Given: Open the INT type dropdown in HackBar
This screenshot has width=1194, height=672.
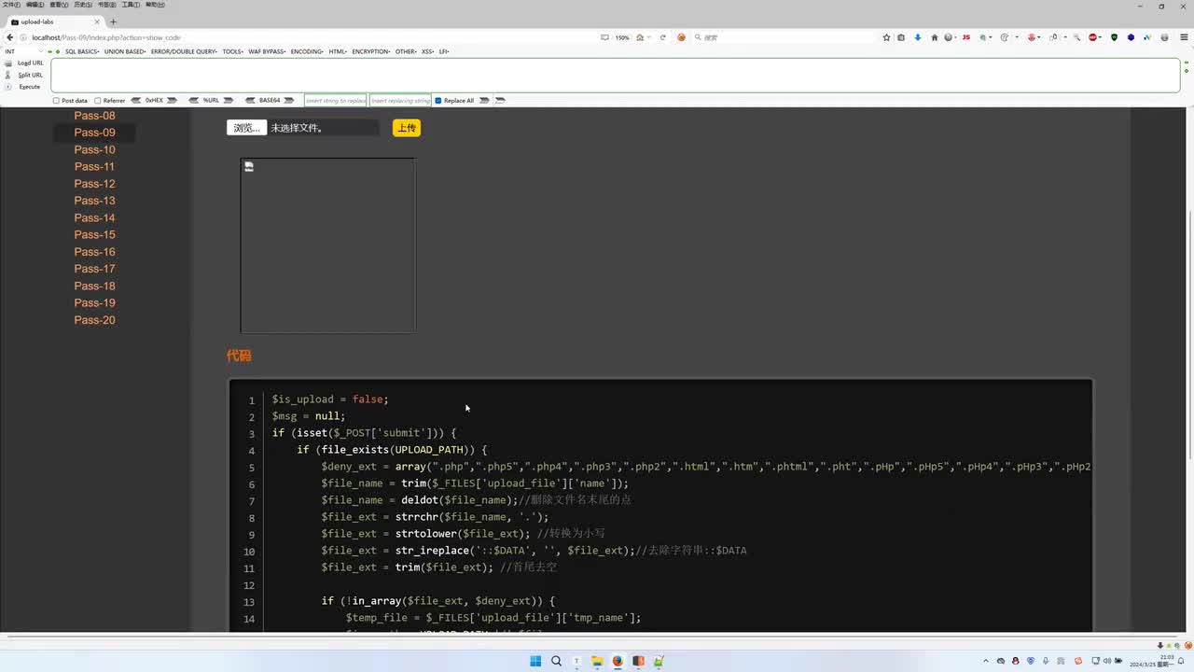Looking at the screenshot, I should pos(24,51).
